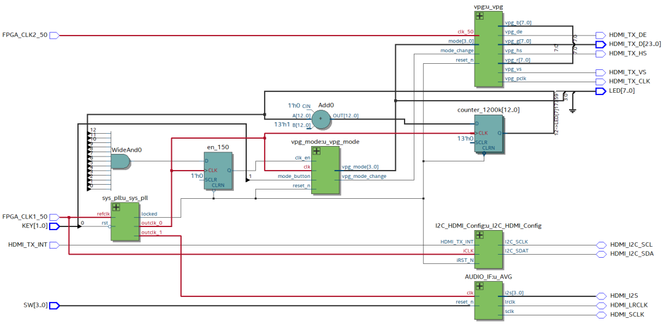Screen dimensions: 663x324
Task: Click the vpg_mode_change output port label
Action: click(363, 176)
